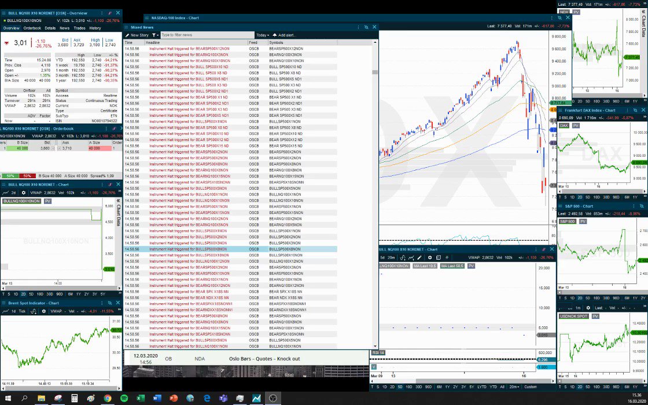Open chart settings gear in BULL NQ100 20m chart
The image size is (648, 405).
[x=430, y=257]
